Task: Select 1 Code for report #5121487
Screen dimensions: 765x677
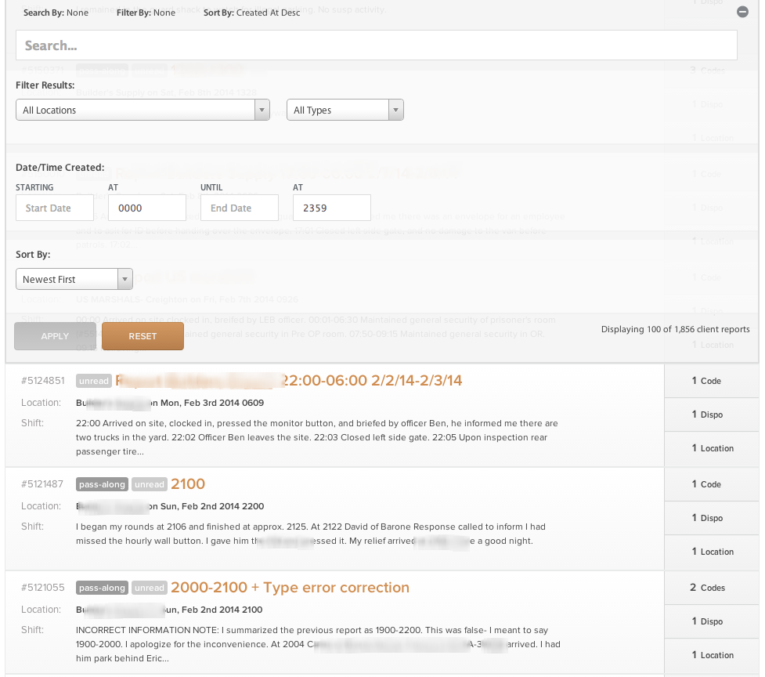Action: tap(711, 484)
